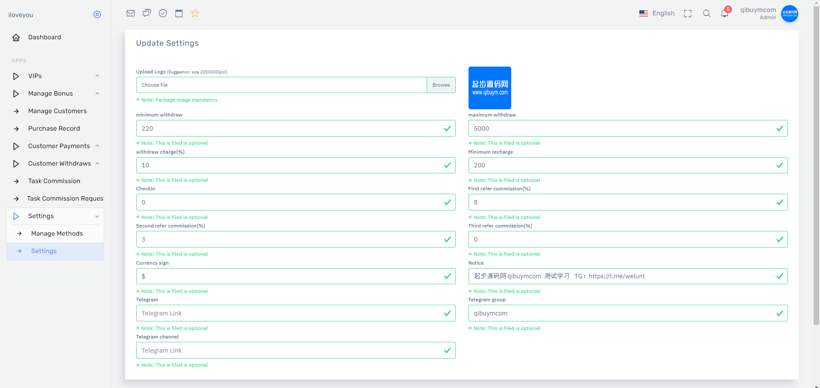Open the calendar icon in top bar
This screenshot has height=388, width=820.
179,13
